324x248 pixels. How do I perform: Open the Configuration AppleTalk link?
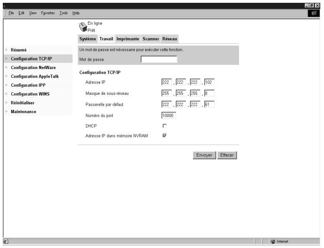coord(35,76)
